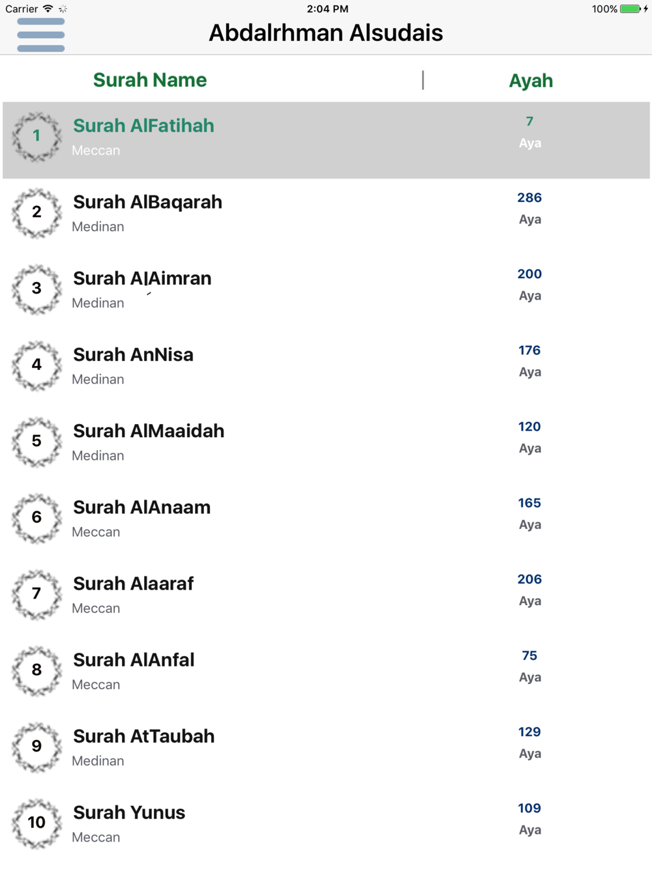Click the Surah Name column header
This screenshot has height=869, width=652.
(150, 80)
